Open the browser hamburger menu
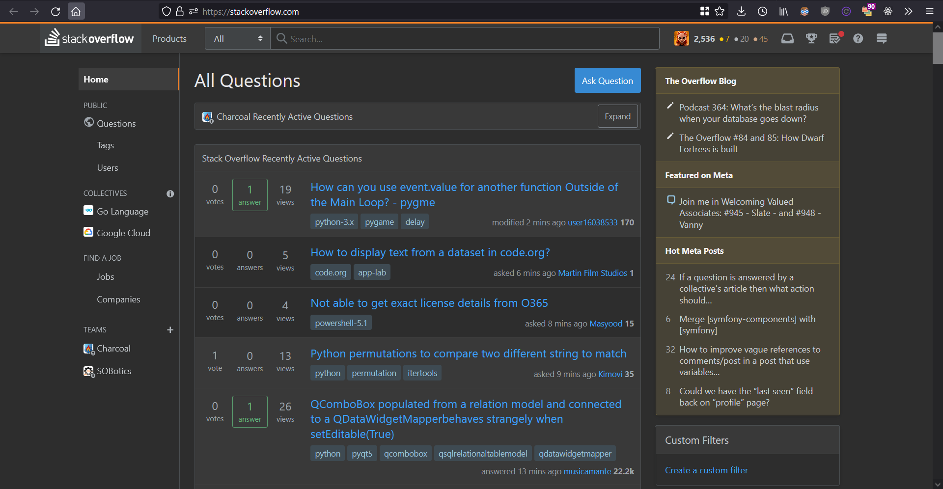Viewport: 943px width, 489px height. 929,11
